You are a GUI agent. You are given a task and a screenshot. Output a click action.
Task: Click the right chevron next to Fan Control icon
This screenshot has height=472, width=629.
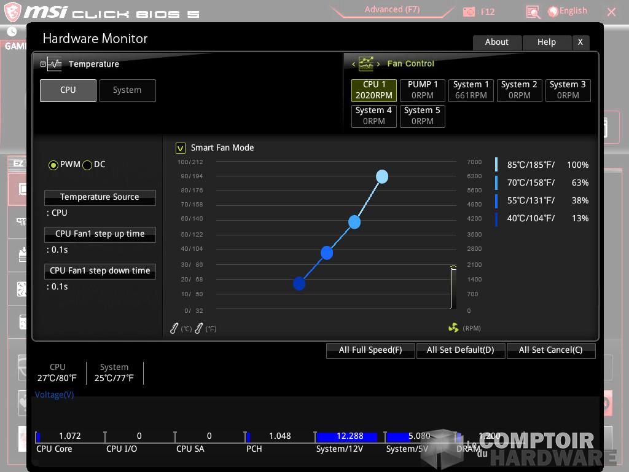click(378, 63)
